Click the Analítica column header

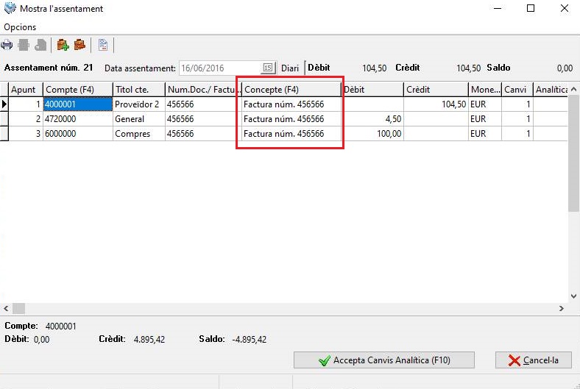click(551, 90)
